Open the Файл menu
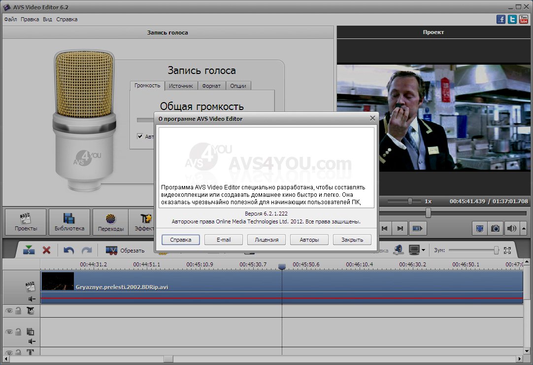The width and height of the screenshot is (533, 365). click(10, 19)
